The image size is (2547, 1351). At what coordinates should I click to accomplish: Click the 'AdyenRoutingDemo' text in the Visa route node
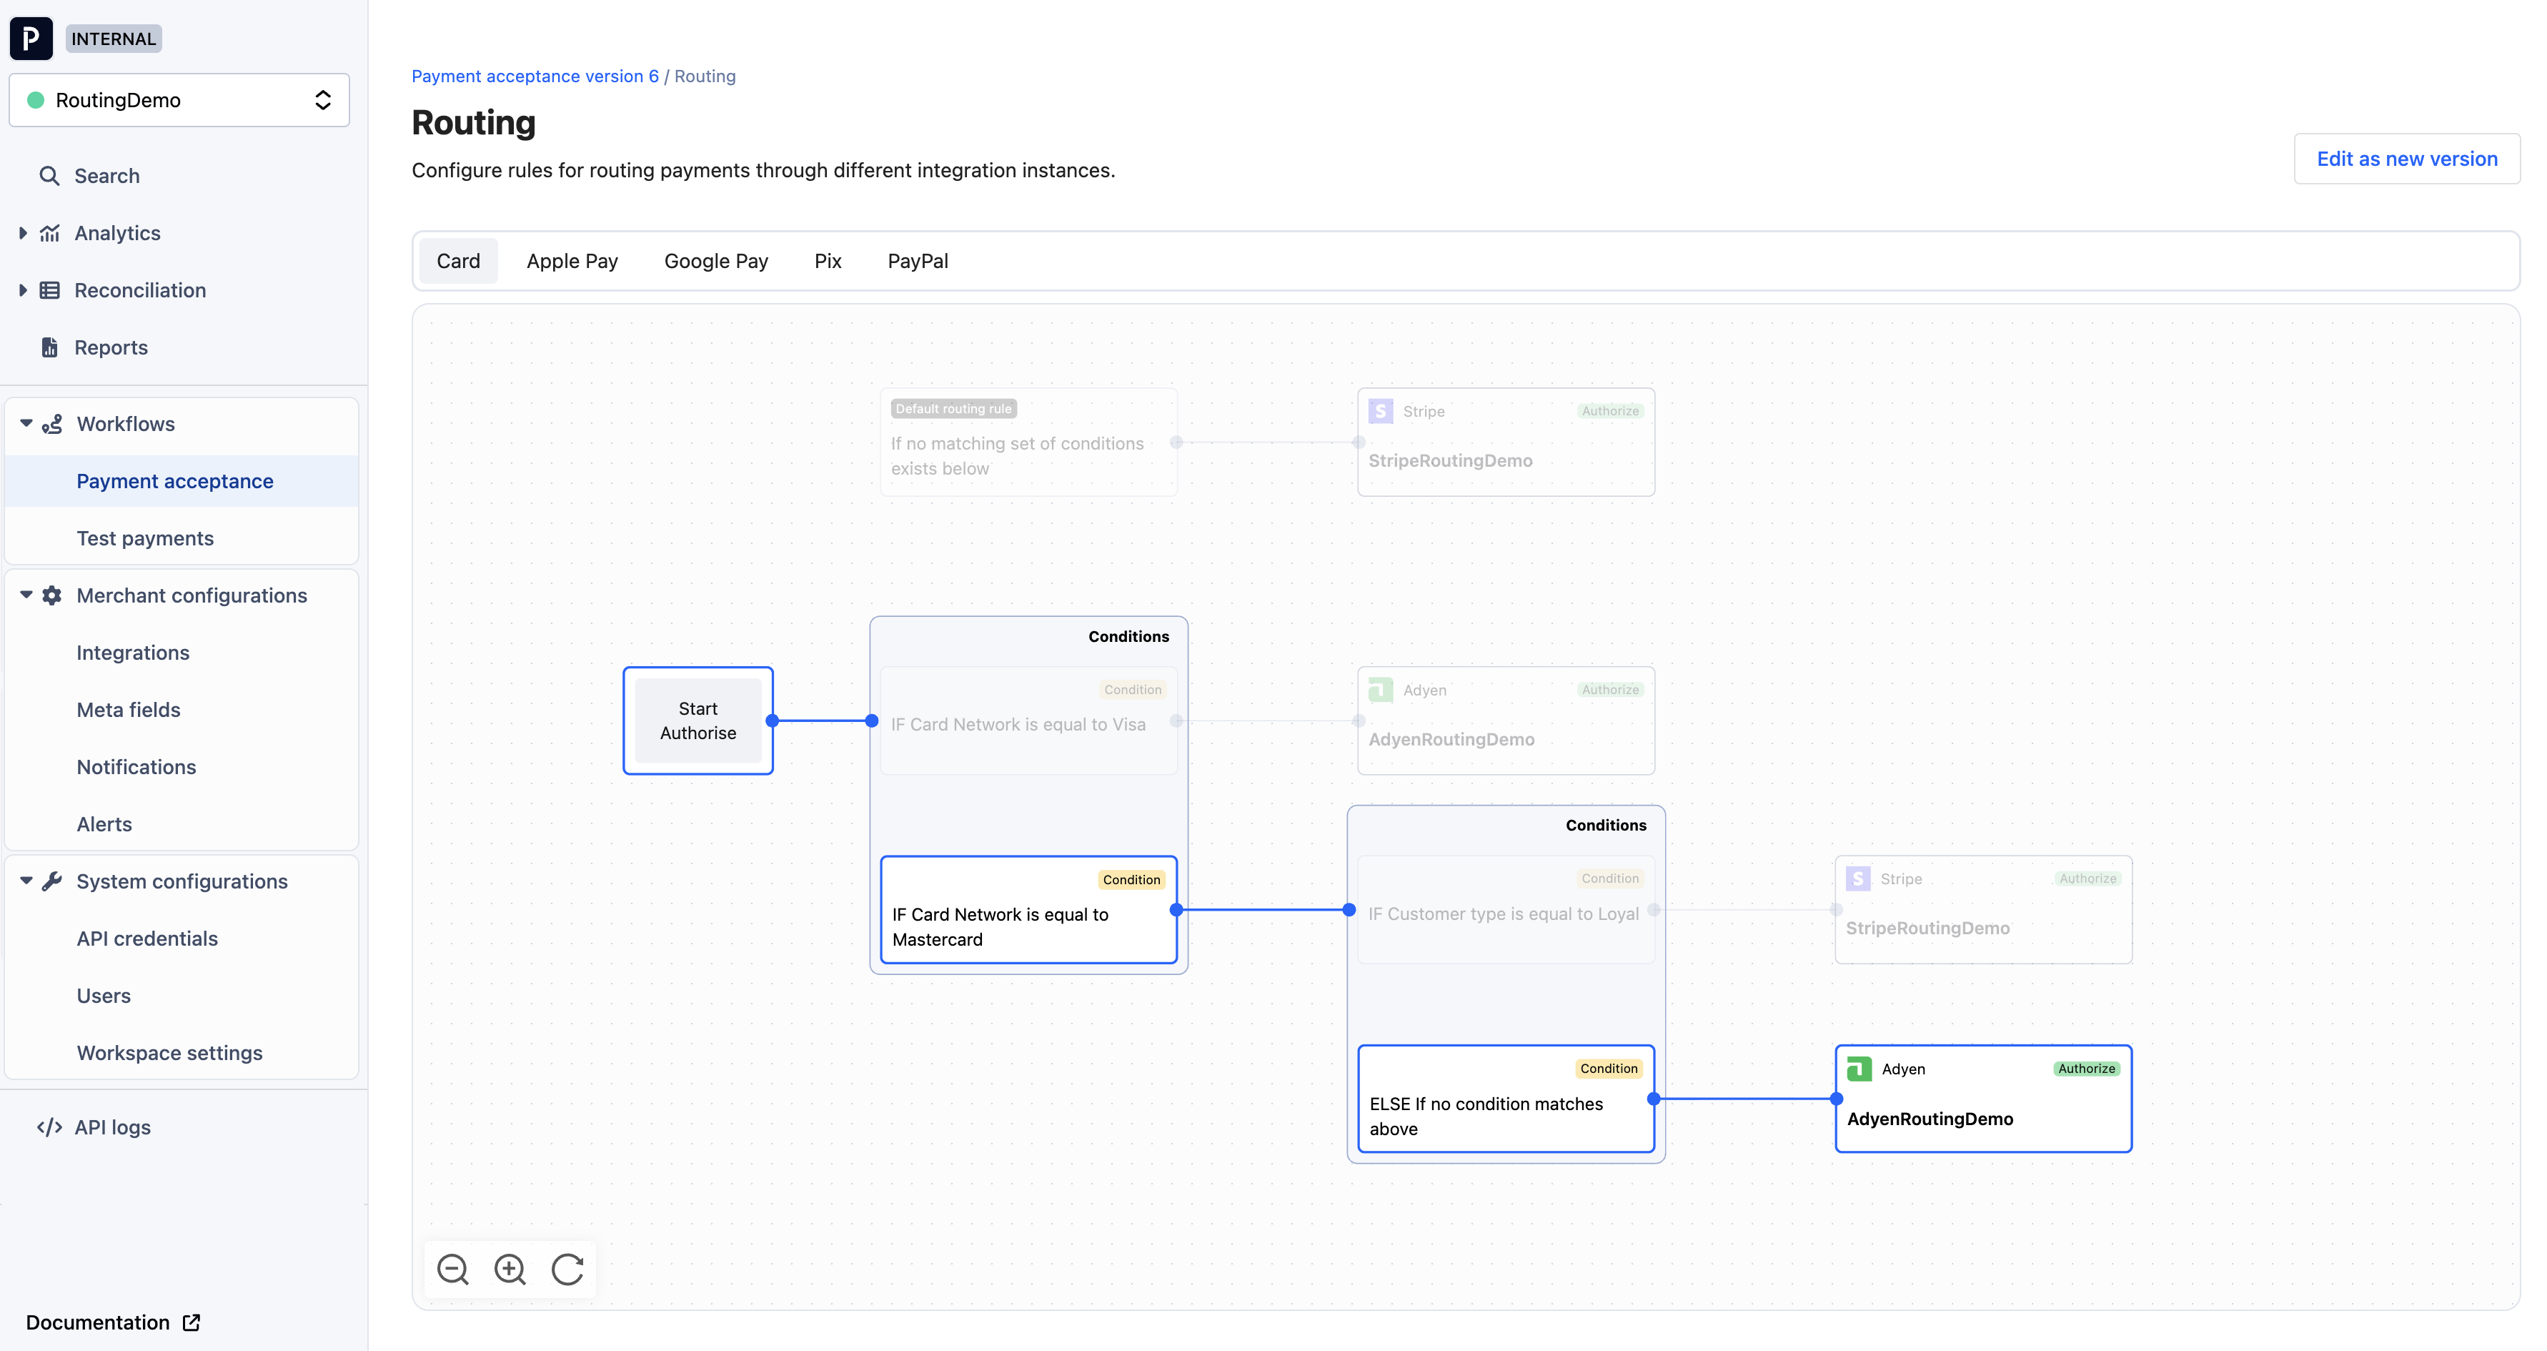coord(1451,740)
